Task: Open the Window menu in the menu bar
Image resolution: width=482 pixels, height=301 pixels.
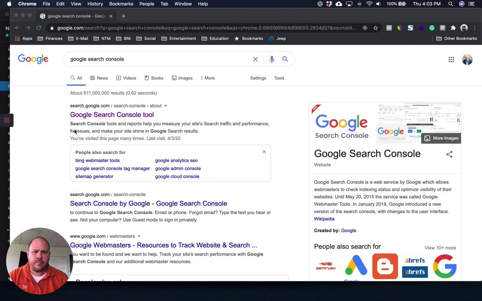Action: click(x=183, y=4)
